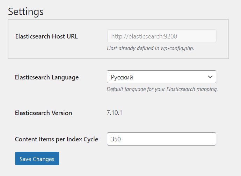
Task: Open the Elasticsearch Language dropdown
Action: coord(161,77)
